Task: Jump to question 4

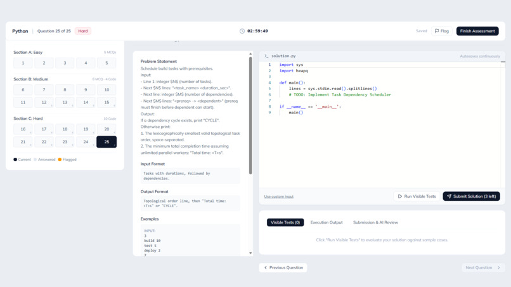Action: coord(86,63)
